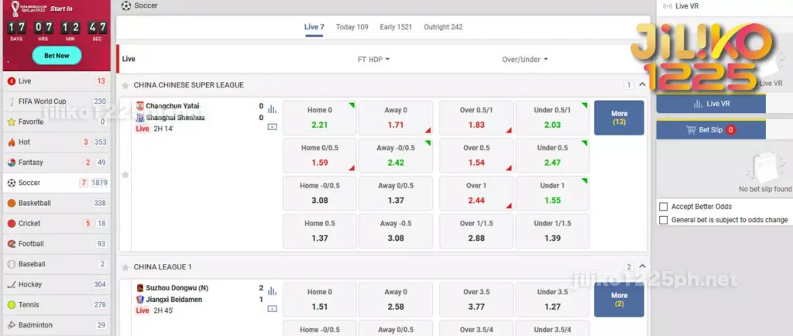Select Over 0.5/1 odds 1.83
Viewport: 793px width, 336px height.
(x=476, y=118)
